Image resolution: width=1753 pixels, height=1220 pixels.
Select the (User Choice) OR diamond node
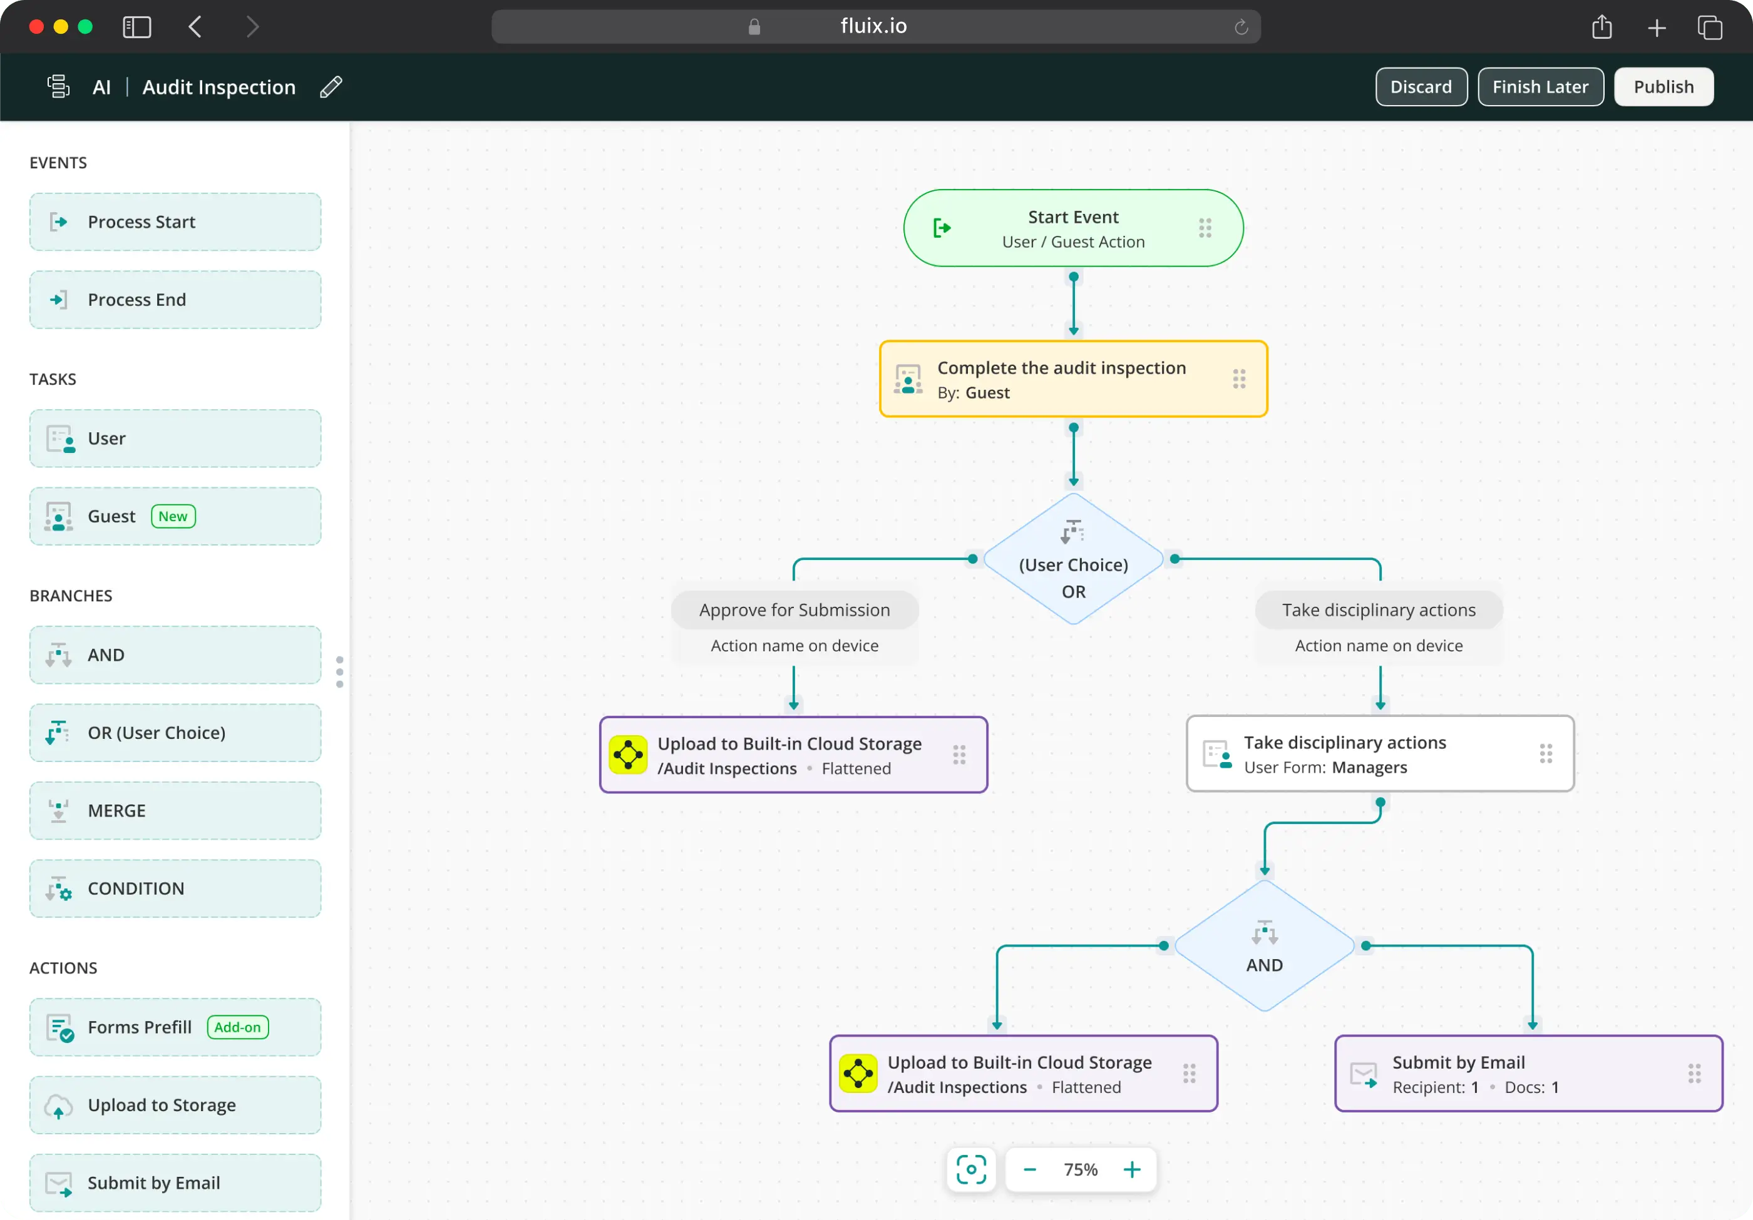coord(1072,561)
